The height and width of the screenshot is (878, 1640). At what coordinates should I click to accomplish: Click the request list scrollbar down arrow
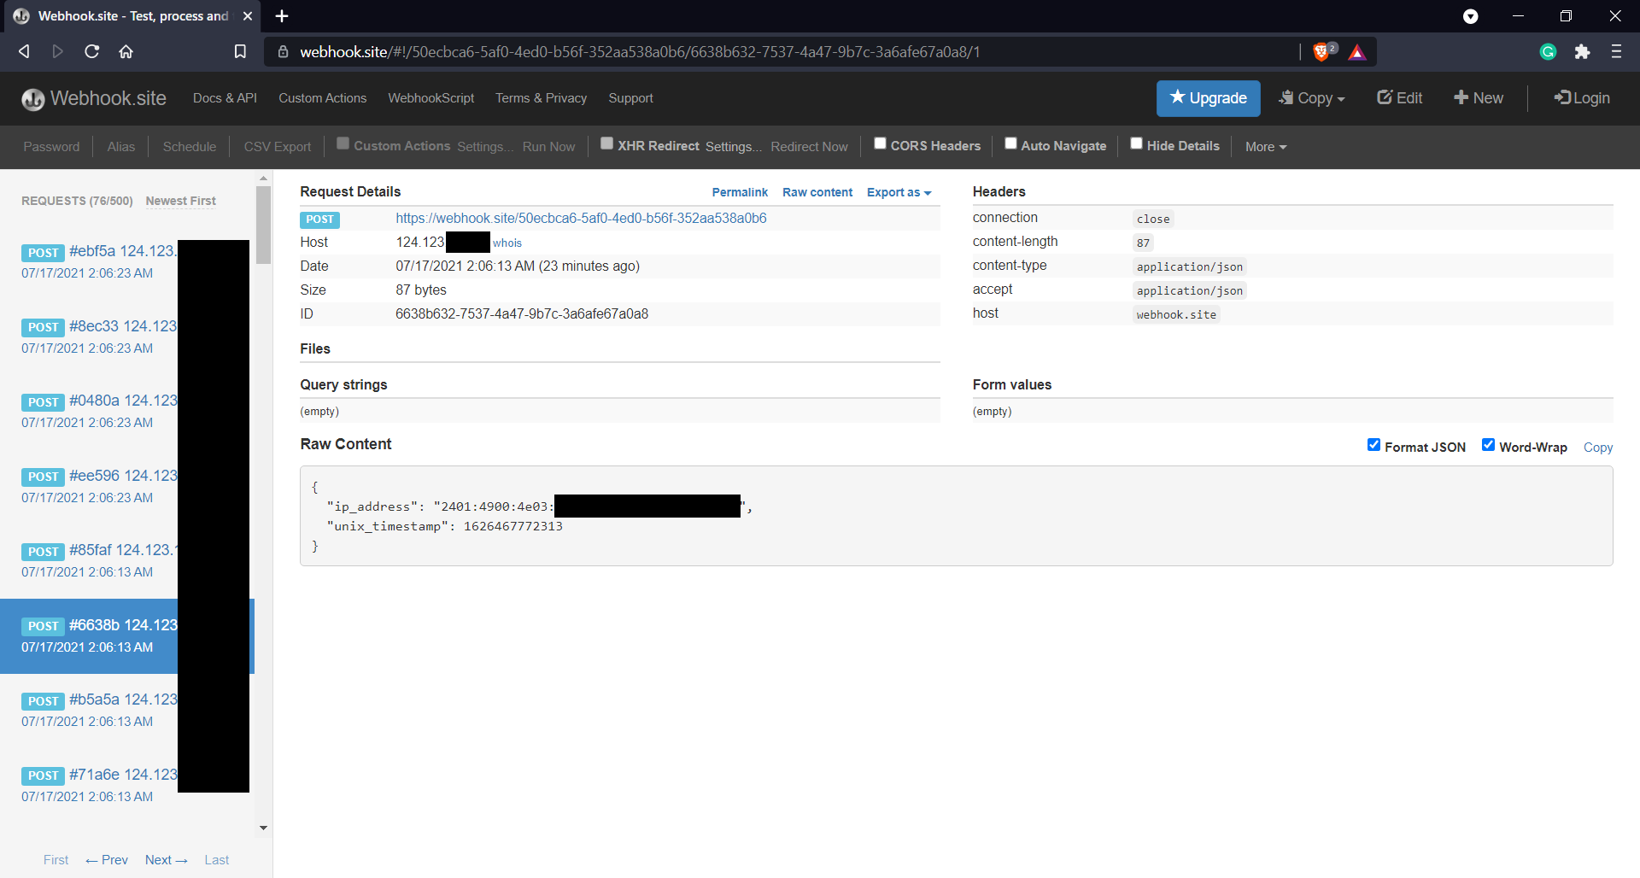[263, 828]
